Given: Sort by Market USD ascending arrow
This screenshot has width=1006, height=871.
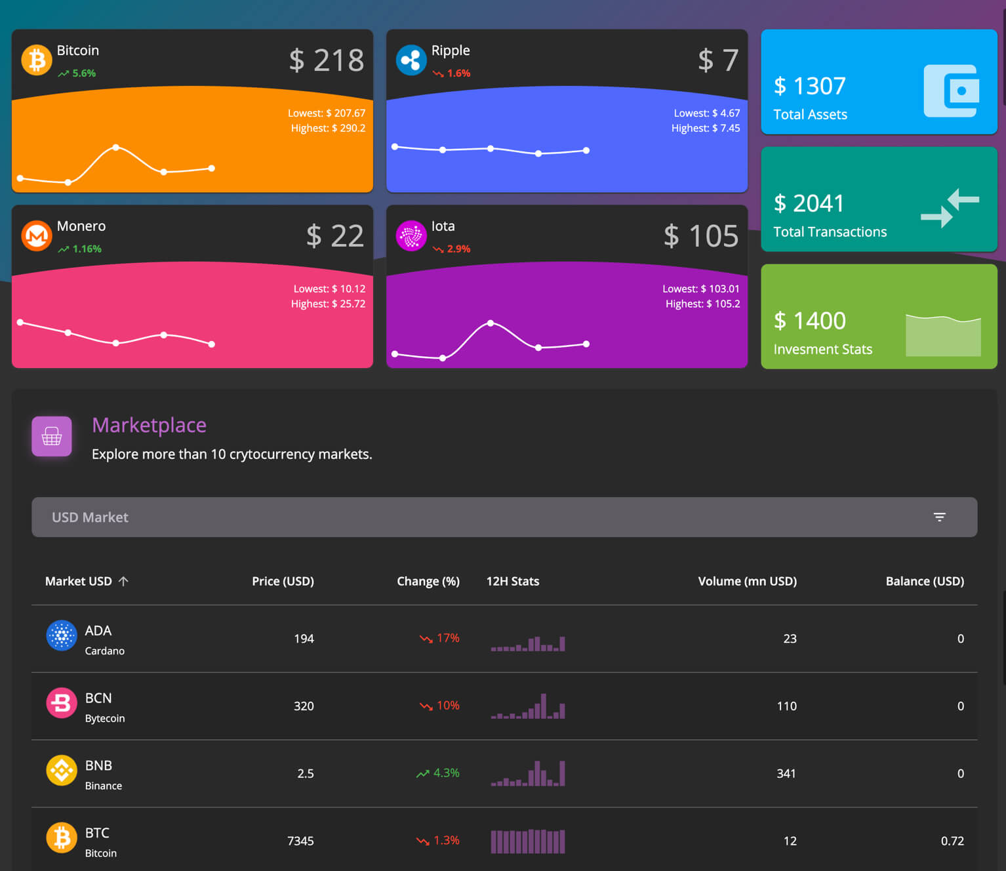Looking at the screenshot, I should 123,581.
